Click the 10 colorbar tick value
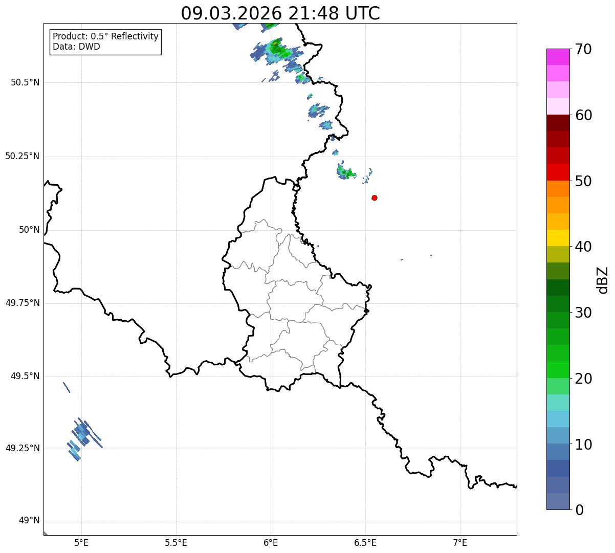615x553 pixels. (583, 445)
